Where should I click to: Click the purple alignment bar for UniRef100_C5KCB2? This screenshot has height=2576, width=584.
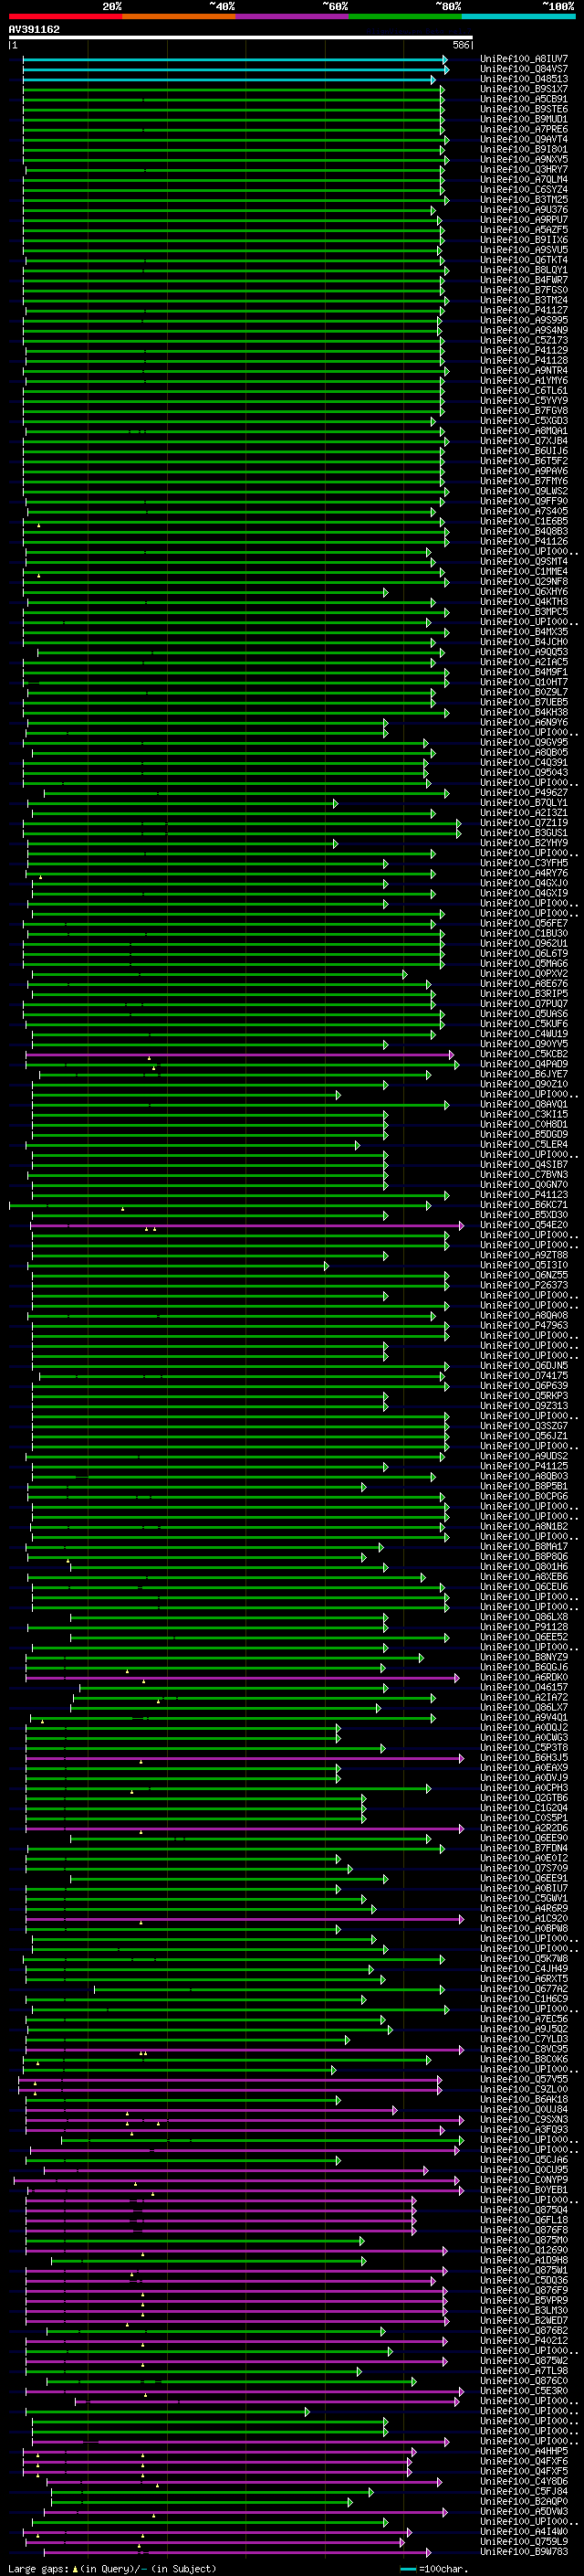point(240,1054)
